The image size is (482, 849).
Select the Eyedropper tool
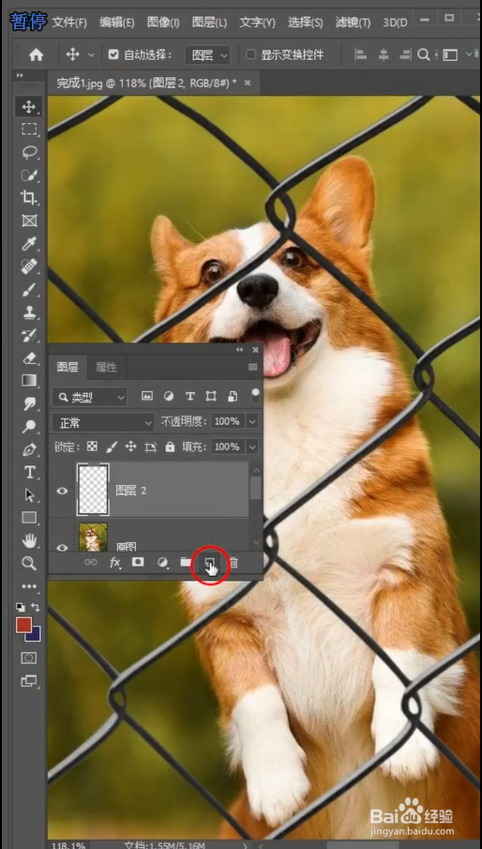pyautogui.click(x=29, y=244)
